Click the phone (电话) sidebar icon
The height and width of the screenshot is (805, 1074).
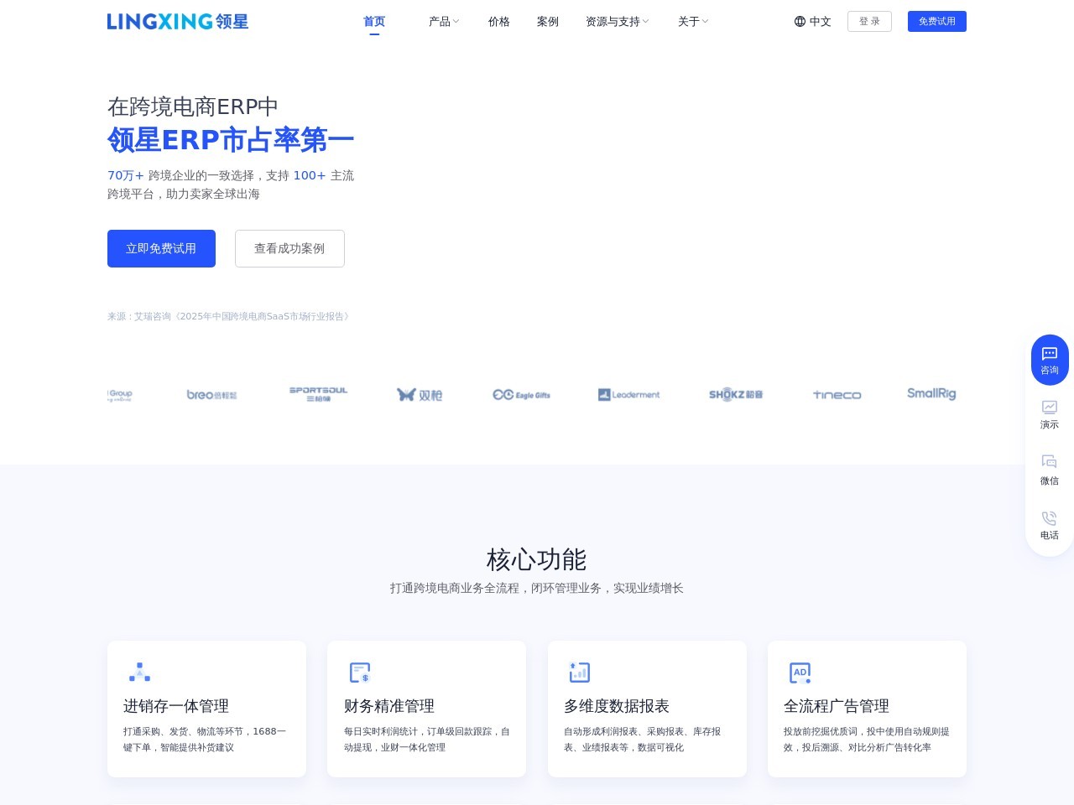coord(1049,518)
